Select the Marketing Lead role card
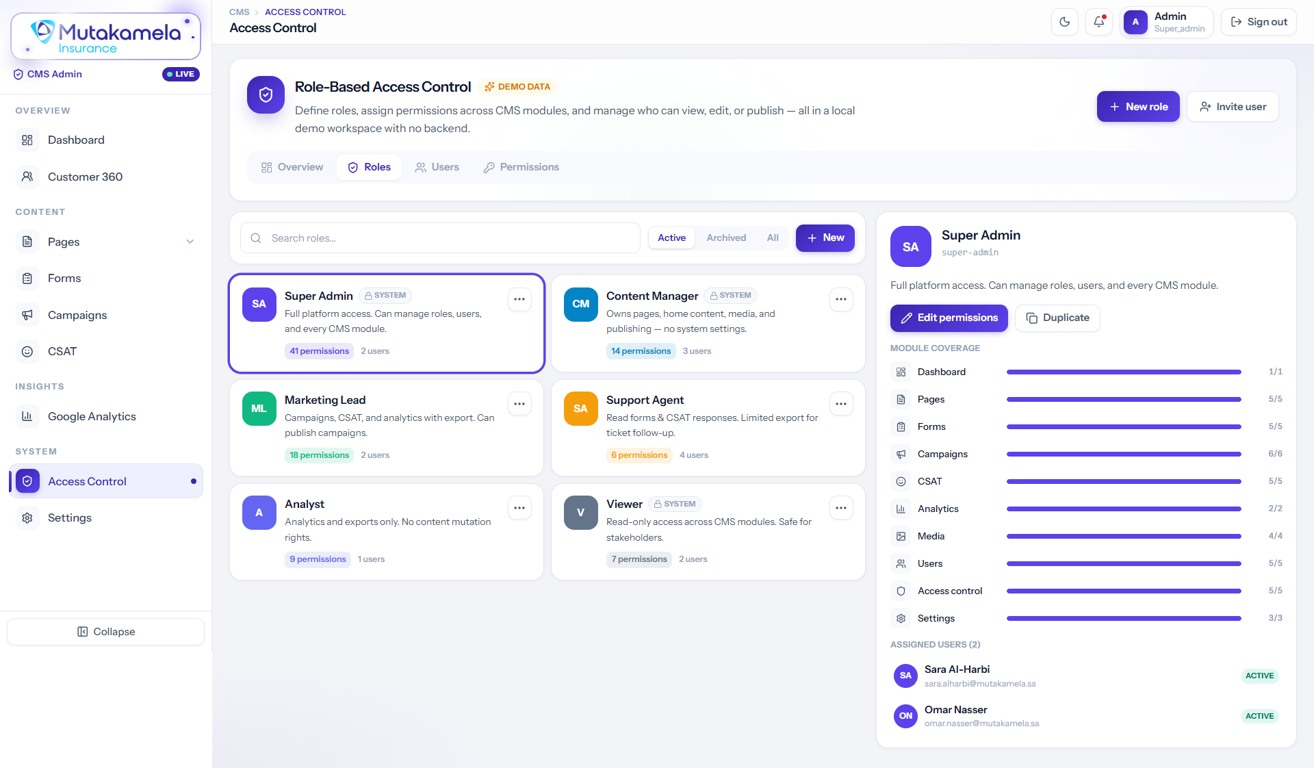Image resolution: width=1314 pixels, height=768 pixels. point(387,428)
